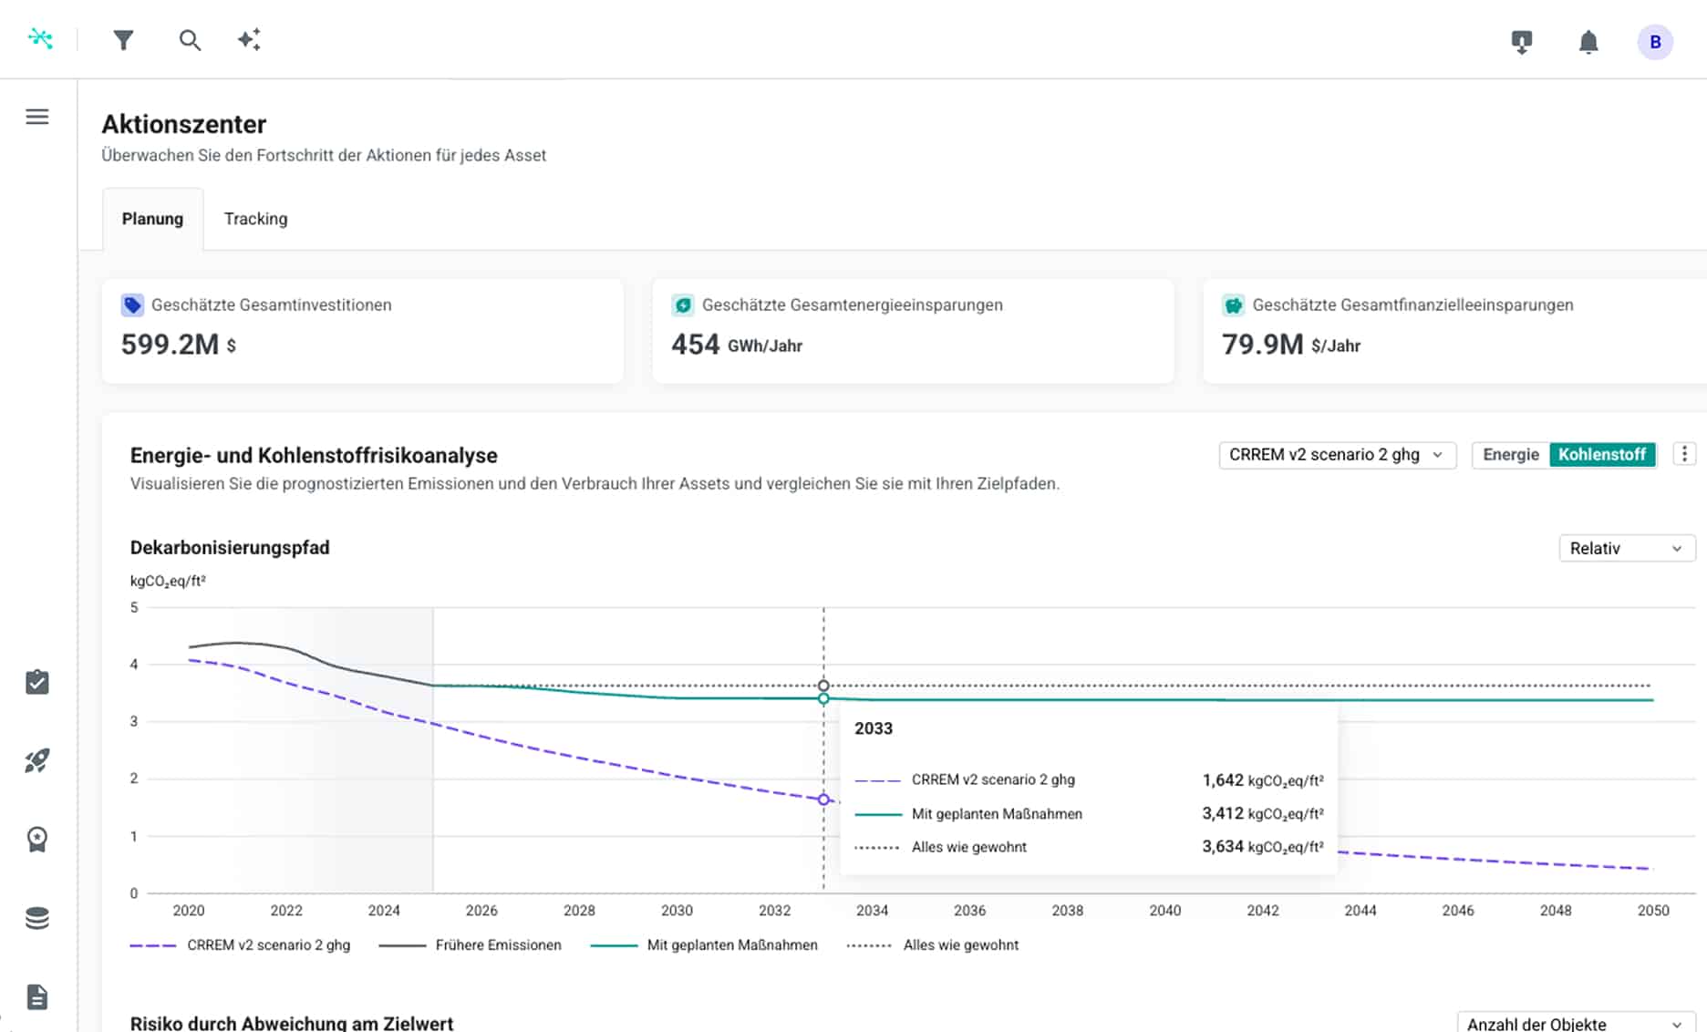1707x1032 pixels.
Task: Click the kgCO₂eq/ft² y-axis unit label
Action: pos(168,581)
